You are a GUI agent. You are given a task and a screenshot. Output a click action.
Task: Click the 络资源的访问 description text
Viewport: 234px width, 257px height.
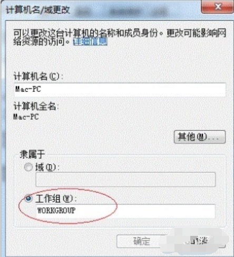click(x=41, y=42)
